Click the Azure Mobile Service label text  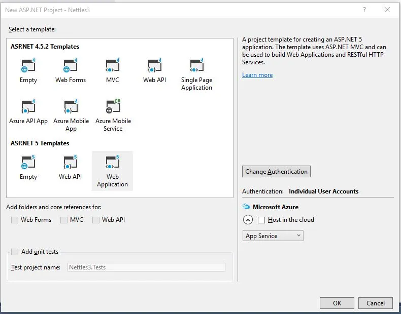(113, 125)
